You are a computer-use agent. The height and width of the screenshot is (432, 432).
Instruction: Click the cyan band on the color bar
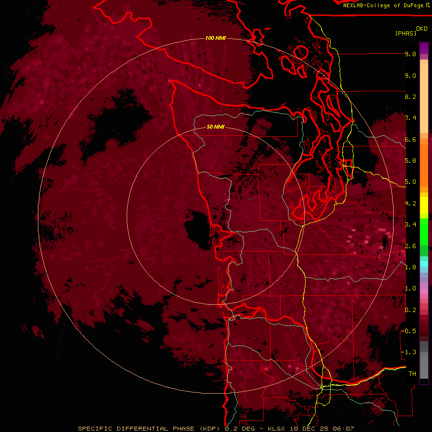pyautogui.click(x=424, y=264)
